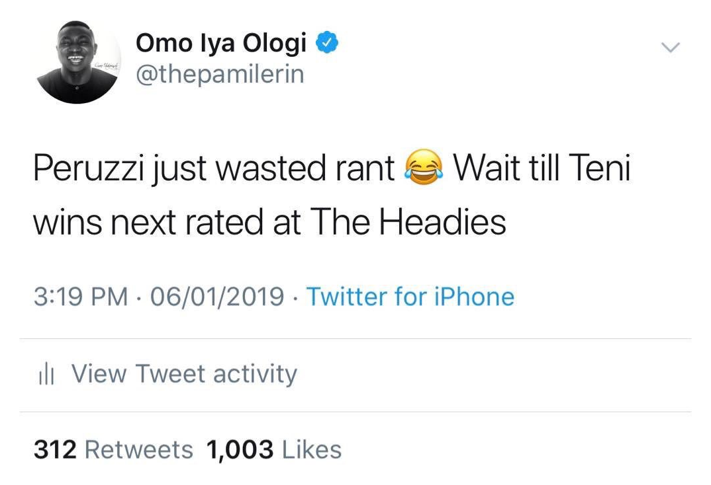Click the word Peruzzi in the tweet
Screen dimensions: 711x485
point(88,169)
